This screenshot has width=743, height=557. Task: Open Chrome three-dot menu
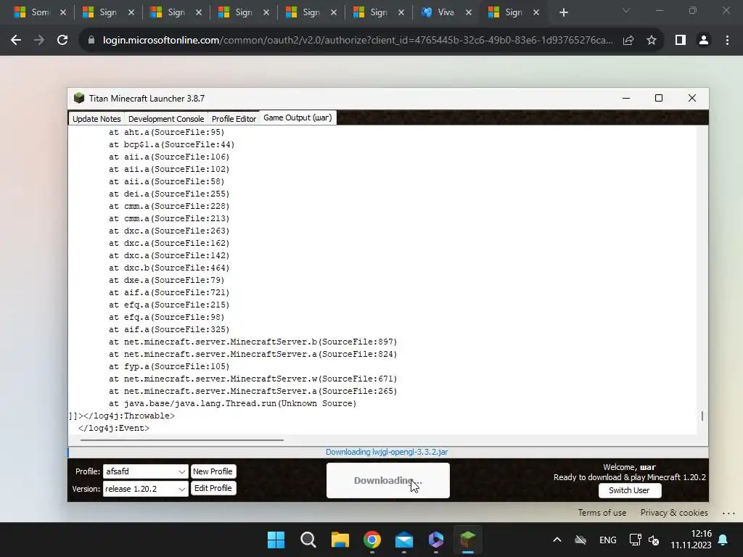[x=727, y=41]
